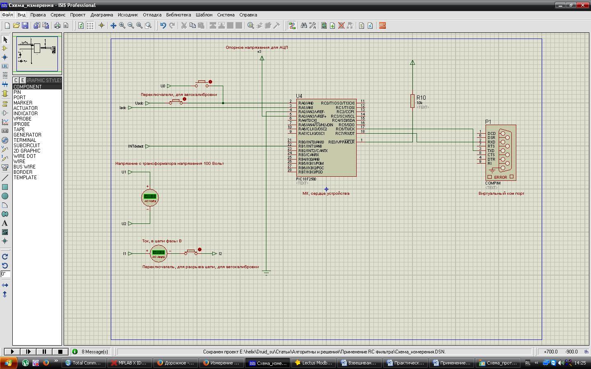The height and width of the screenshot is (369, 591).
Task: Open the Отладка menu
Action: point(152,15)
